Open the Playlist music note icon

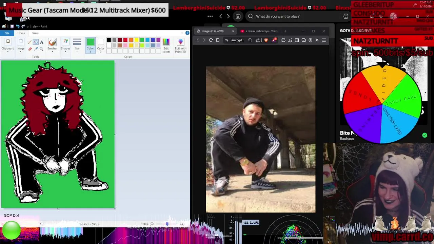pos(290,40)
